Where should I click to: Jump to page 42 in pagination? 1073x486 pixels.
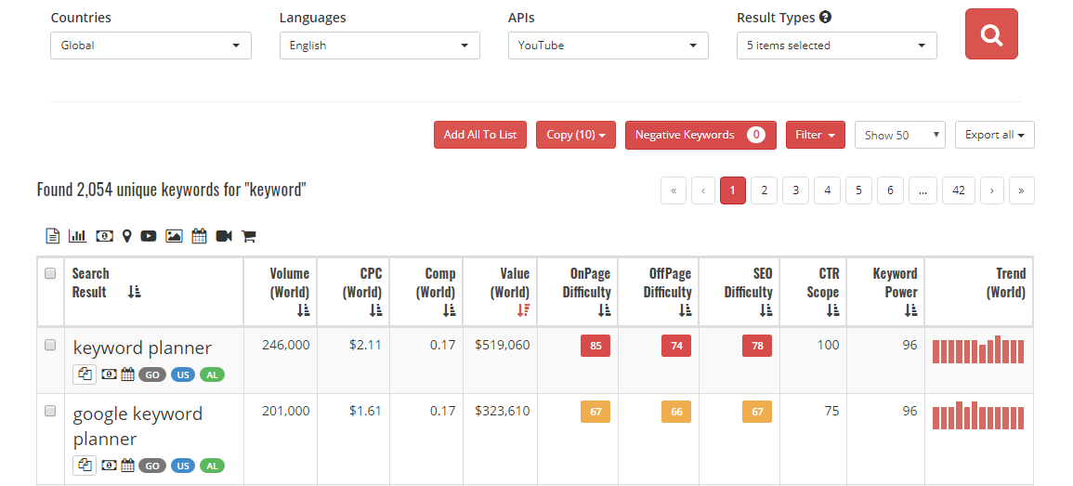click(958, 190)
